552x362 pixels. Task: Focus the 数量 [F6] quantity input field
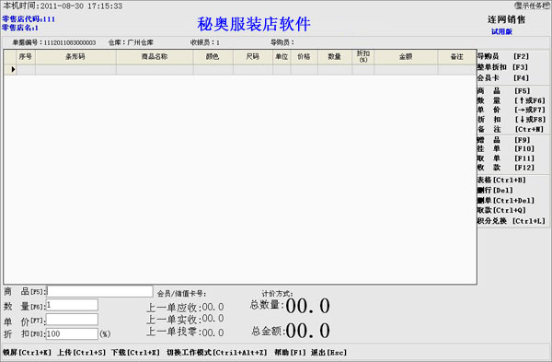pos(72,305)
